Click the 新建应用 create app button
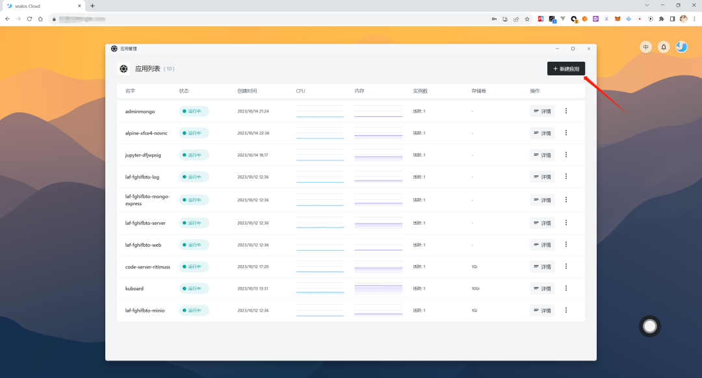Screen dimensions: 702x378 566,68
